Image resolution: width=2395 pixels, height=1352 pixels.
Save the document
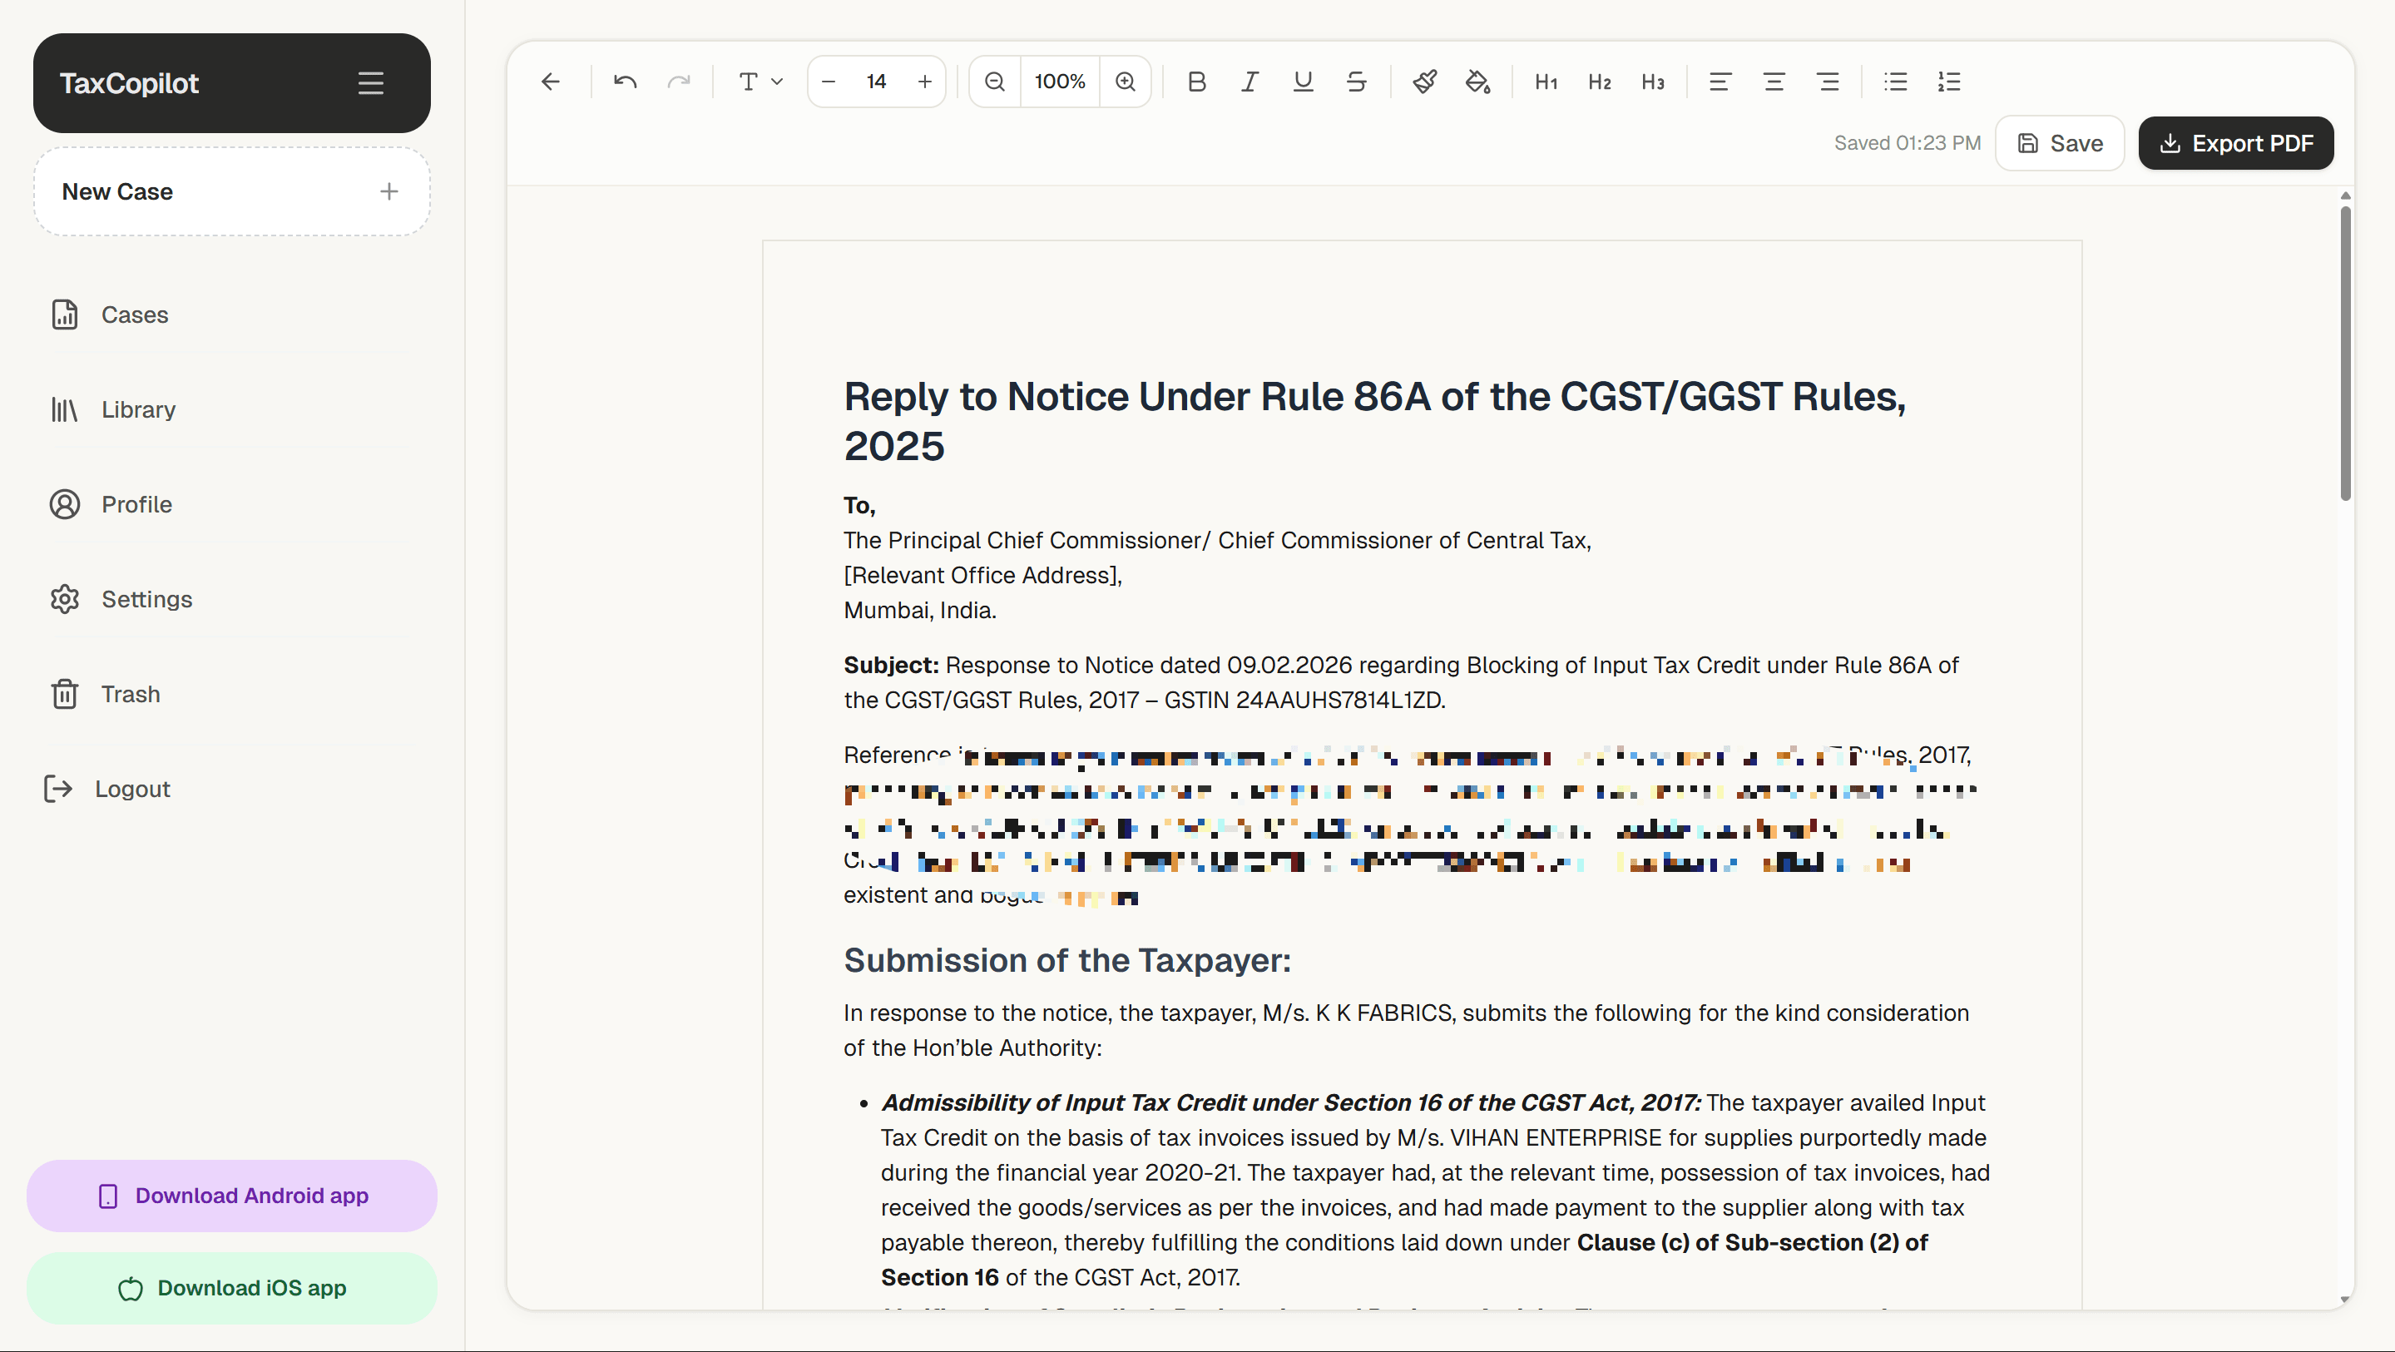[x=2060, y=143]
